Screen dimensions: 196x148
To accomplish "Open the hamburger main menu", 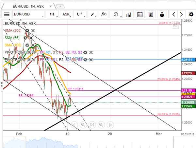I will pos(7,14).
